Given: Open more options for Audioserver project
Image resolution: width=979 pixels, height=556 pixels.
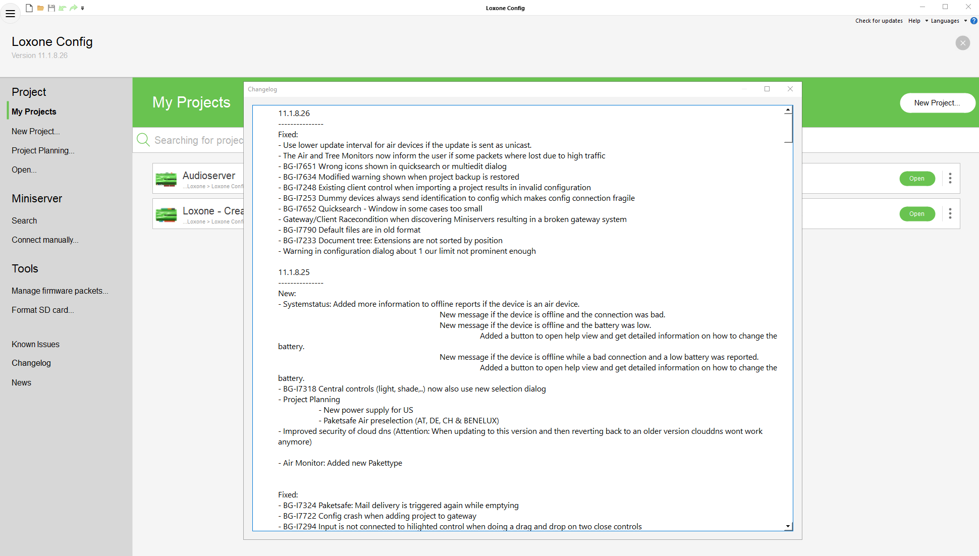Looking at the screenshot, I should coord(950,178).
